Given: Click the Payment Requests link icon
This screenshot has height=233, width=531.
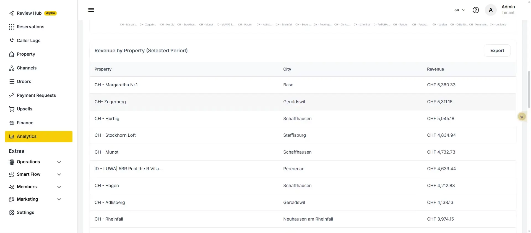Looking at the screenshot, I should click(x=12, y=95).
